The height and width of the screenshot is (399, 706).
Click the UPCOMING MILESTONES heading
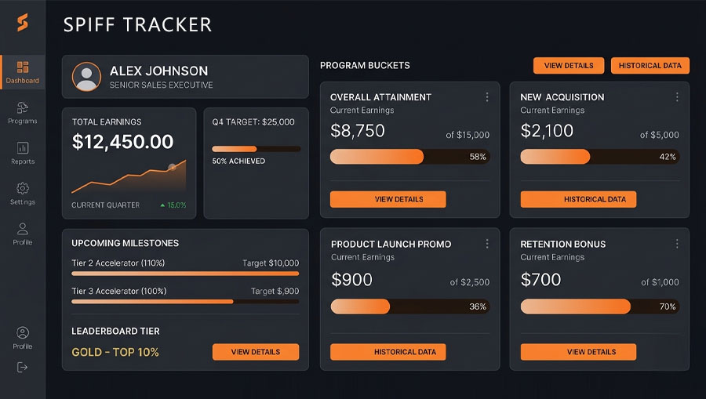tap(126, 243)
